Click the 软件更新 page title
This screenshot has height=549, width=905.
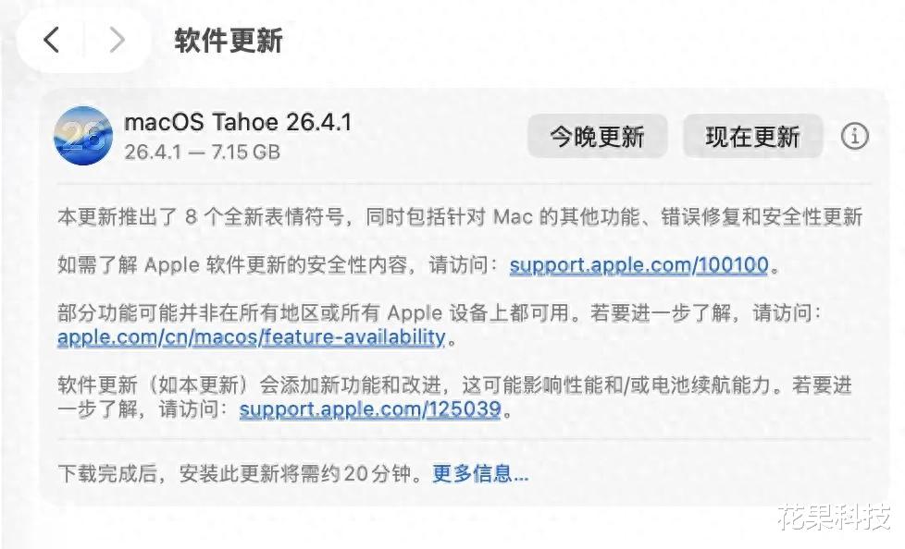228,41
